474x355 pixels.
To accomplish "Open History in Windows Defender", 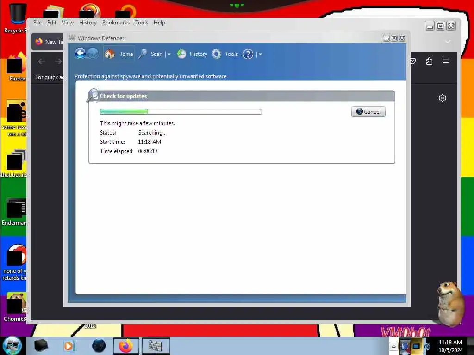I will click(x=192, y=54).
